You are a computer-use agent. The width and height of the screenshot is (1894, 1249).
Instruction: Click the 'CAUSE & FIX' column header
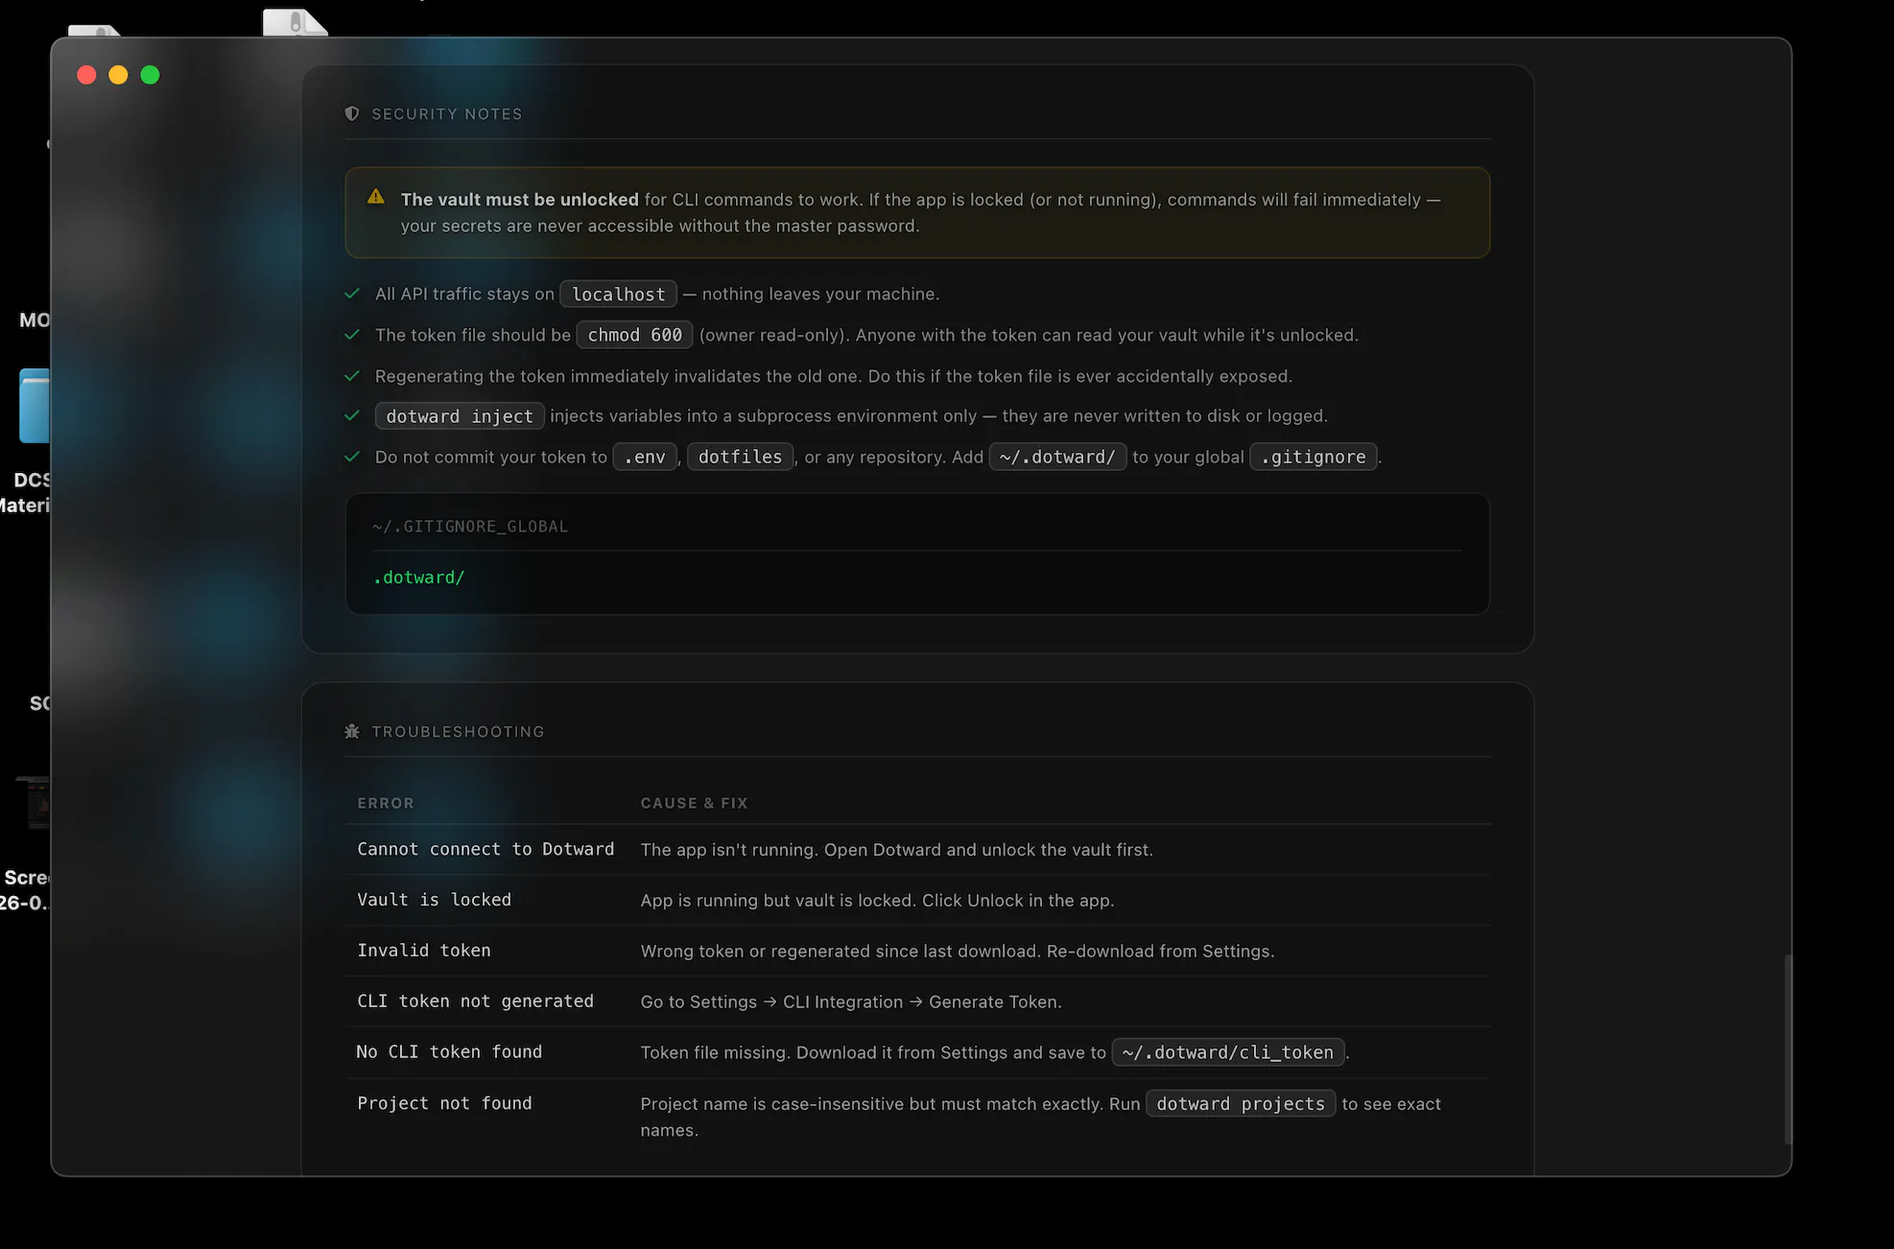point(694,803)
